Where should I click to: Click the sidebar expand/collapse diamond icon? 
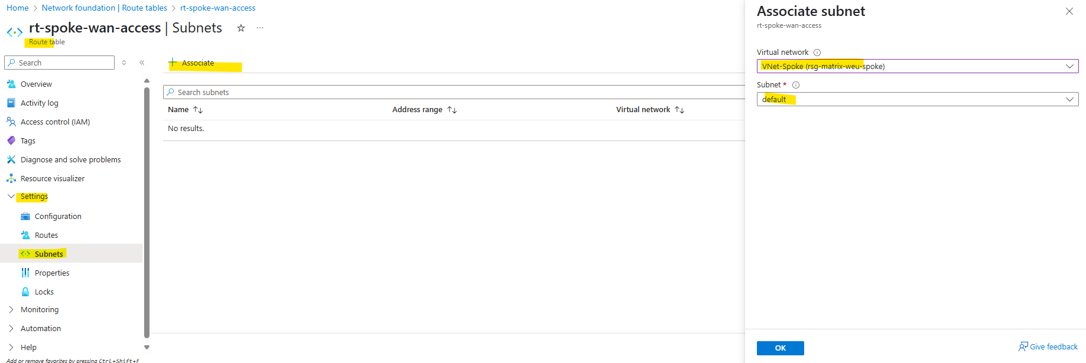(124, 63)
